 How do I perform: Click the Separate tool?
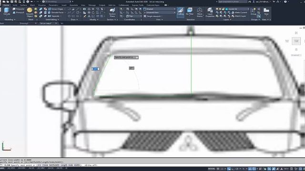point(54,16)
